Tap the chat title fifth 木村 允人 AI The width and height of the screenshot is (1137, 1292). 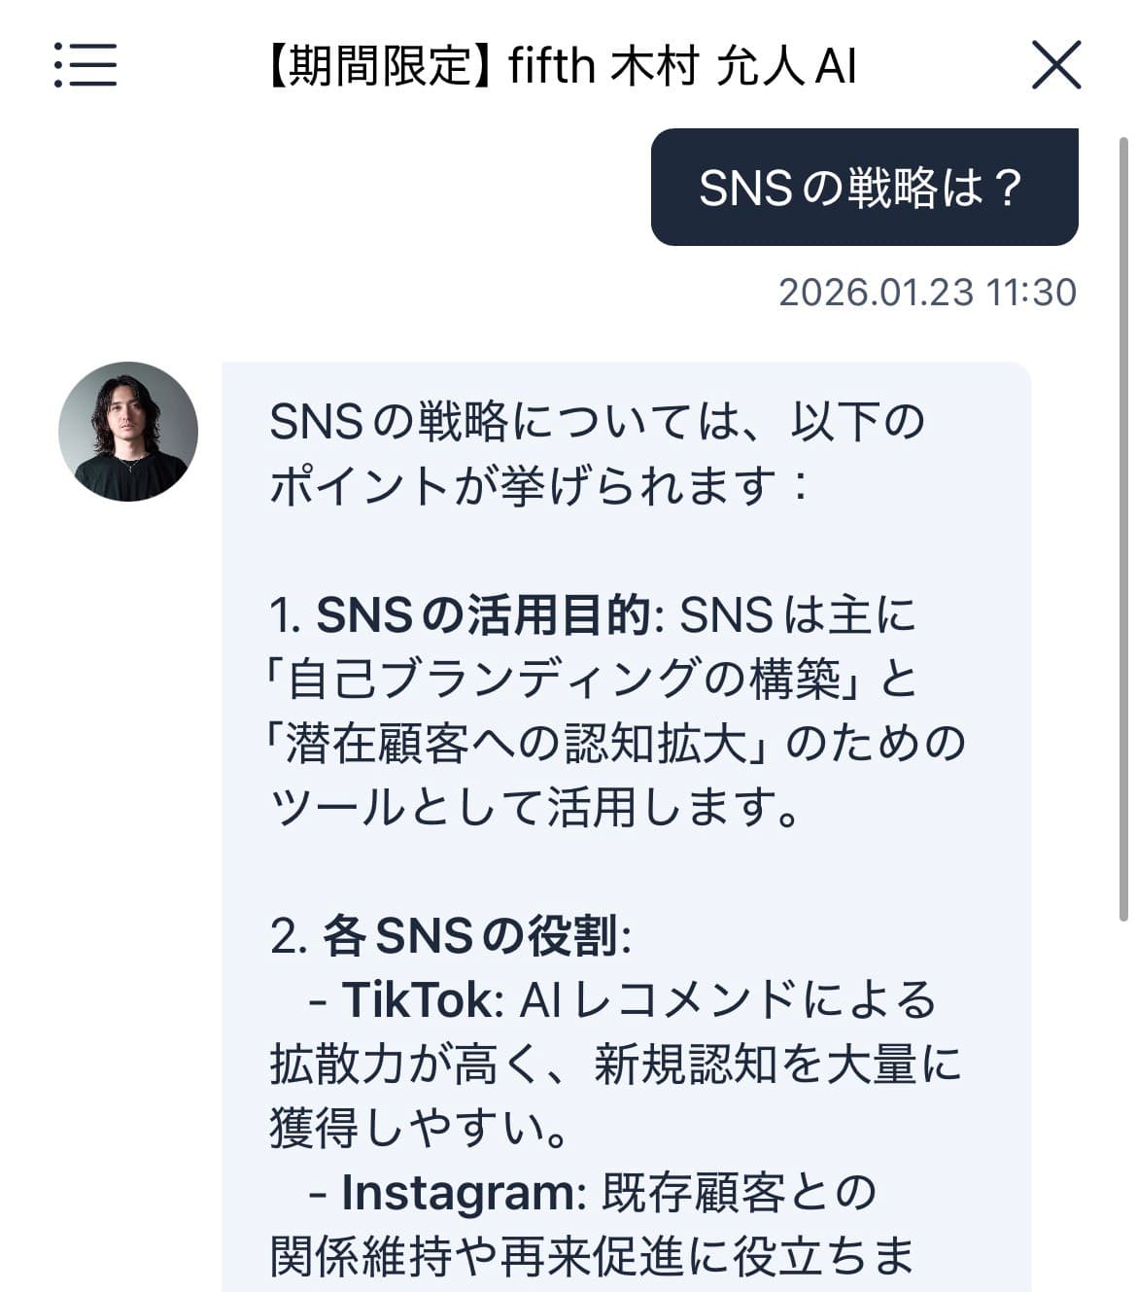point(682,66)
